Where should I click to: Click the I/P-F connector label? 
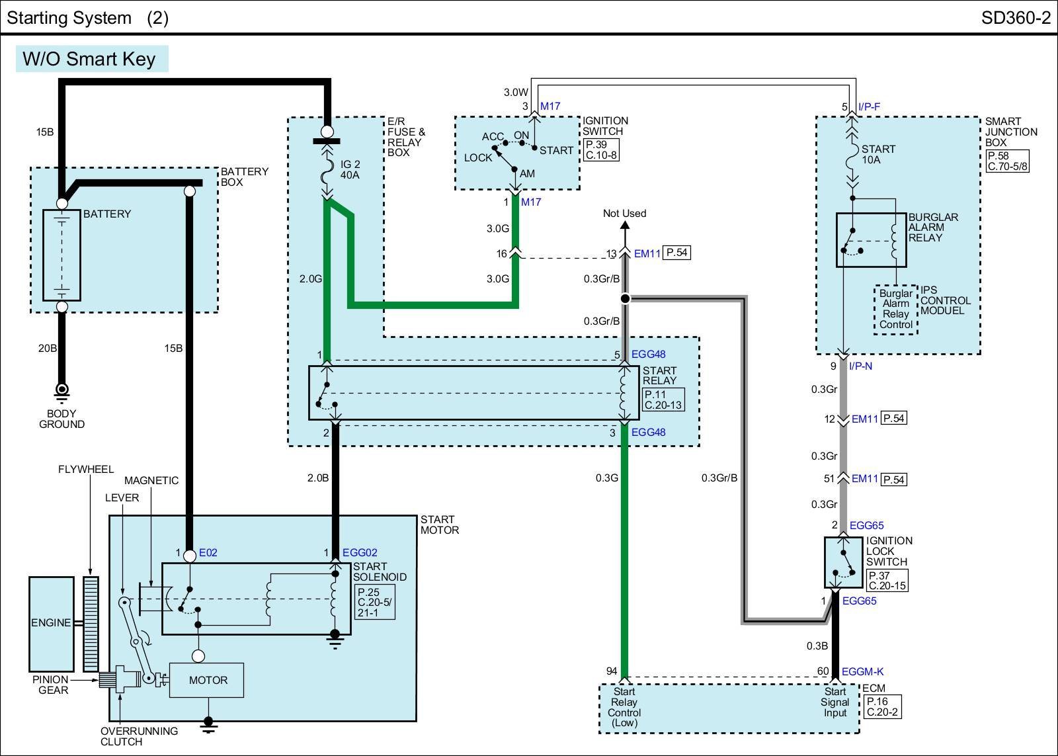coord(869,106)
